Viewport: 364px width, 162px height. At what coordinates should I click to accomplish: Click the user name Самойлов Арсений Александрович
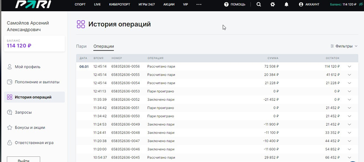28,26
